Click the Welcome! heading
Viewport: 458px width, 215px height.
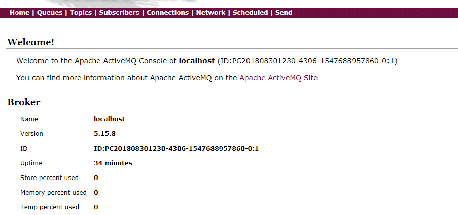click(30, 42)
